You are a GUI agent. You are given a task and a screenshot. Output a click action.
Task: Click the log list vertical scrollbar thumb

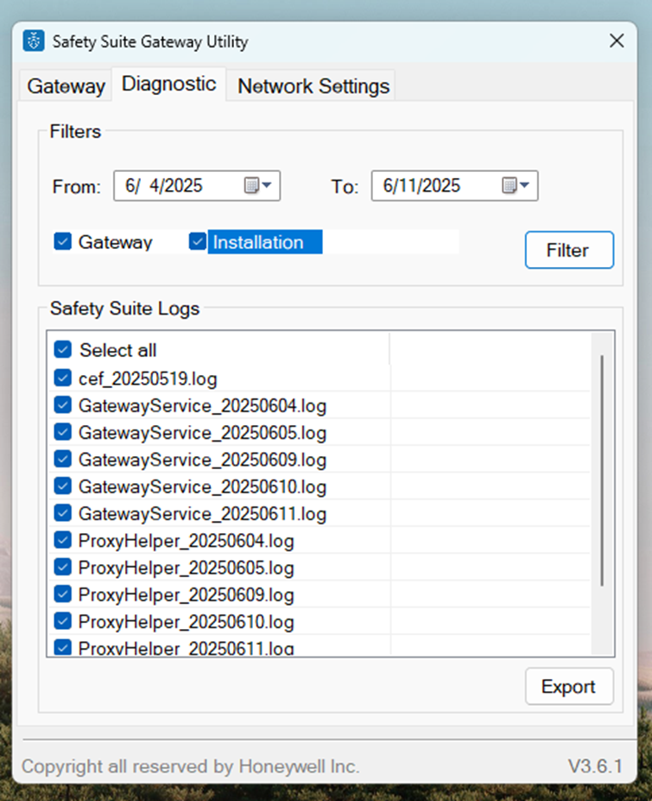click(x=603, y=470)
